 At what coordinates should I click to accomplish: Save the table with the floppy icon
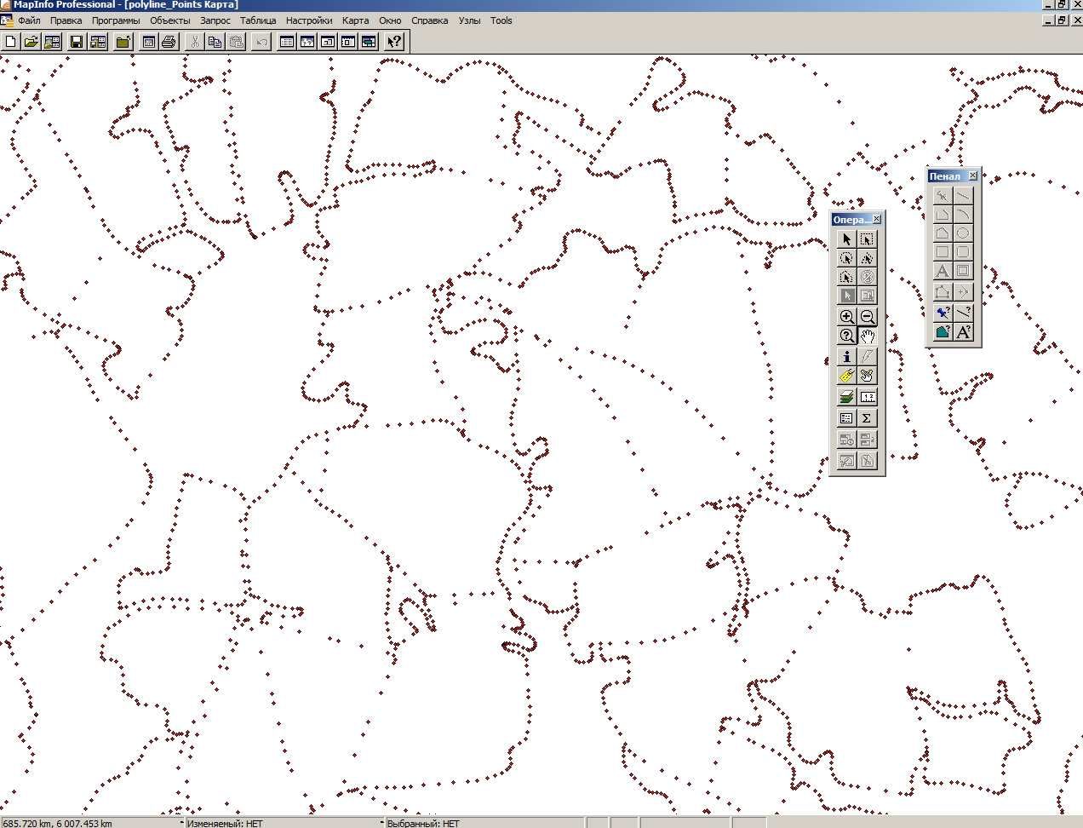pyautogui.click(x=77, y=41)
